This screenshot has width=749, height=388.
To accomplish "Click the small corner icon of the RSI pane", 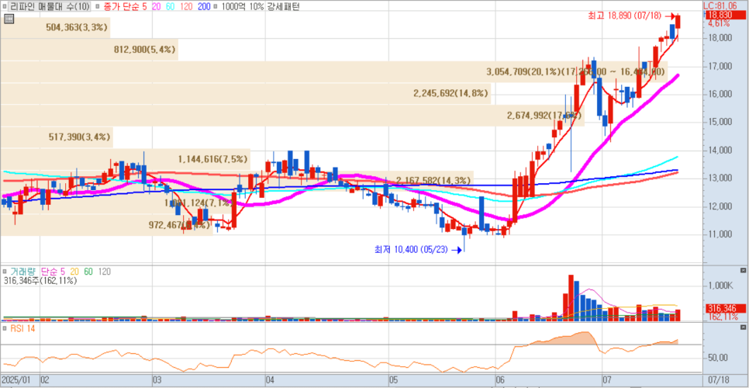I will tap(743, 327).
